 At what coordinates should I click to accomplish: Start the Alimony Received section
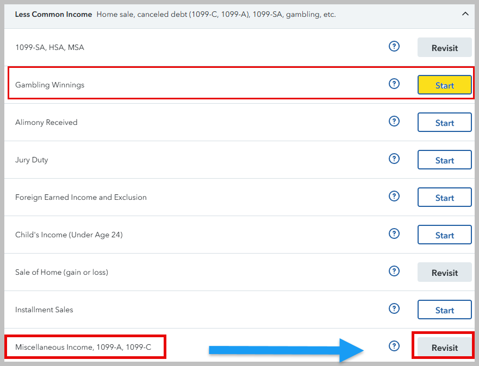(x=444, y=123)
